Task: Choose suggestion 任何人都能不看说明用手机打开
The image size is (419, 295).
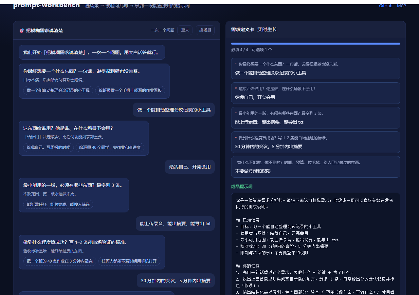Action: [129, 261]
